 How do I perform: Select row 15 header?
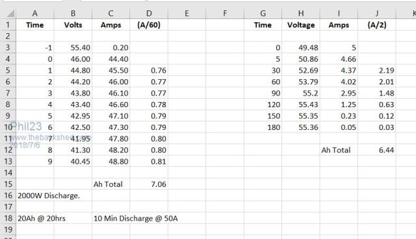point(8,184)
